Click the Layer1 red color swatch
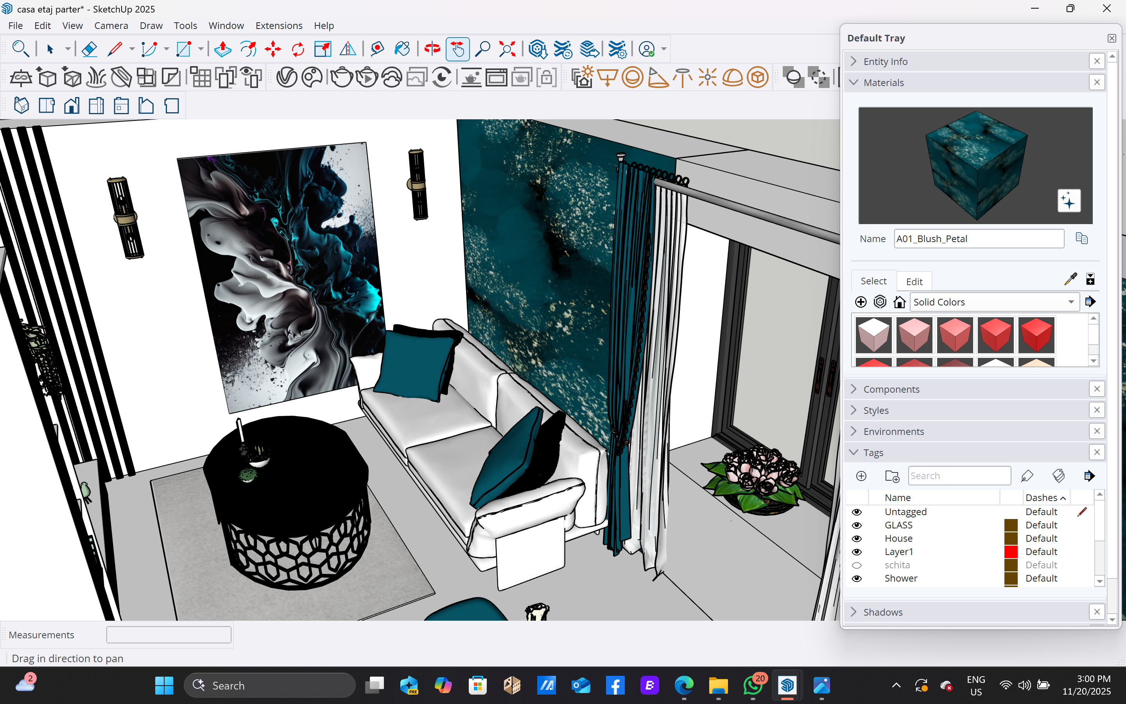Viewport: 1126px width, 704px height. (1011, 552)
